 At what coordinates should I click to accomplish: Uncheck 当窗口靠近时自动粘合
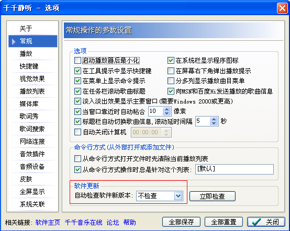(x=77, y=111)
